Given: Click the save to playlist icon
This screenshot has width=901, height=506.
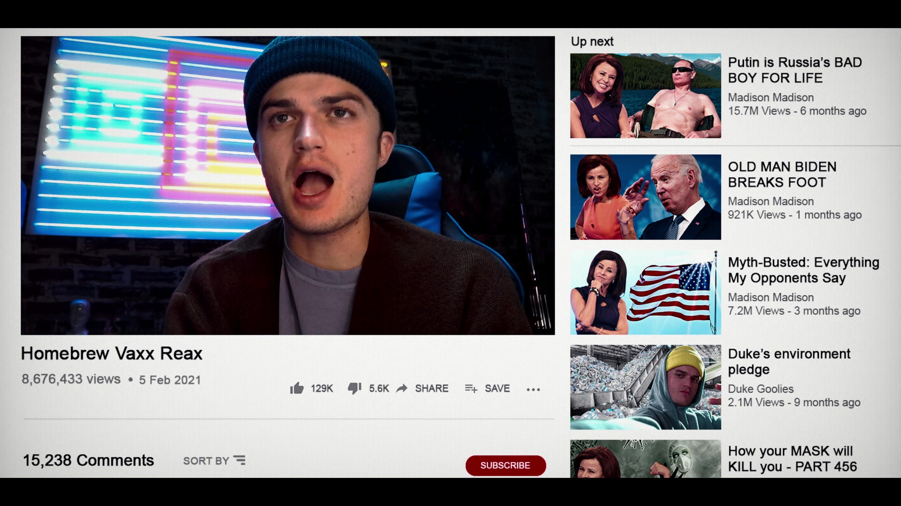Looking at the screenshot, I should (471, 388).
